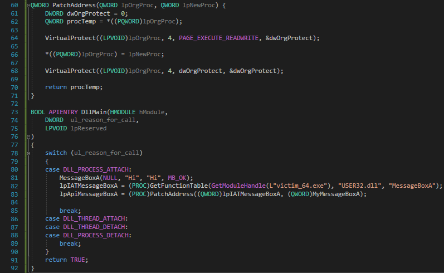
Task: Place cursor on DLL_PROCESS_ATTACH case label
Action: pyautogui.click(x=96, y=169)
